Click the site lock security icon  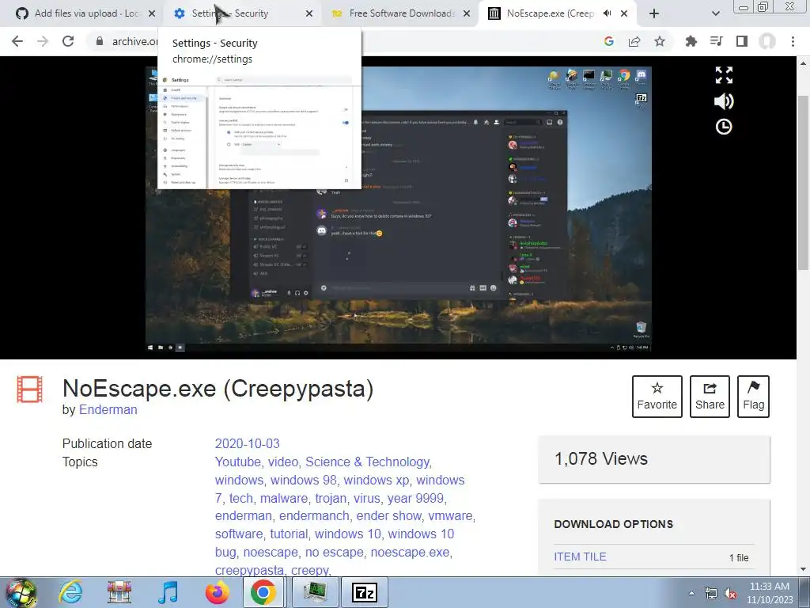coord(100,41)
